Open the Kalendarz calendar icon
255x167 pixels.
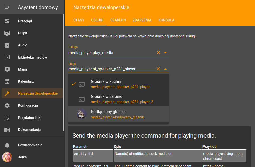7,81
